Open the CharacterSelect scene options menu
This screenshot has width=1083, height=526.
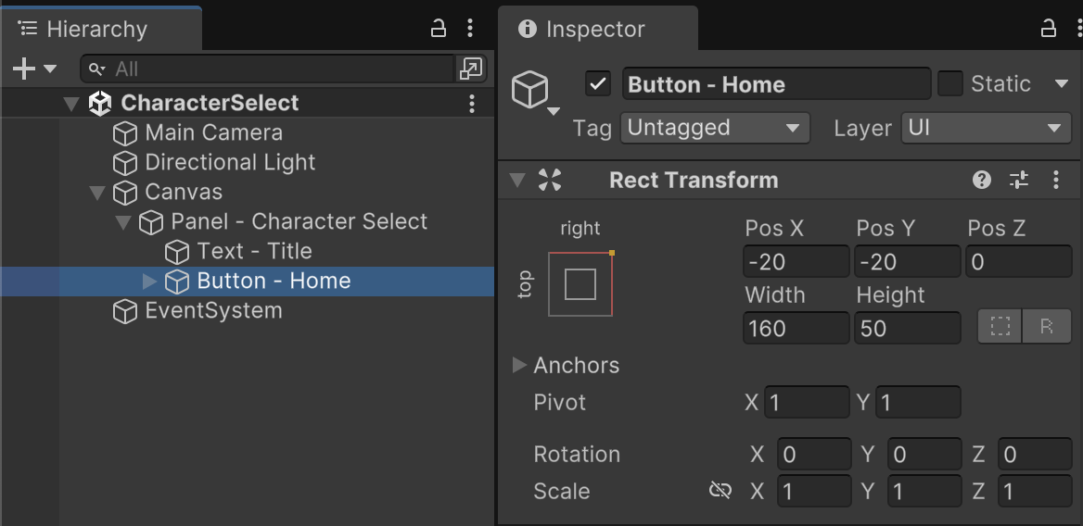click(x=472, y=103)
